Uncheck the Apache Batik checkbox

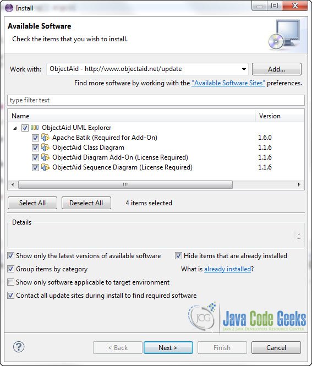point(35,138)
